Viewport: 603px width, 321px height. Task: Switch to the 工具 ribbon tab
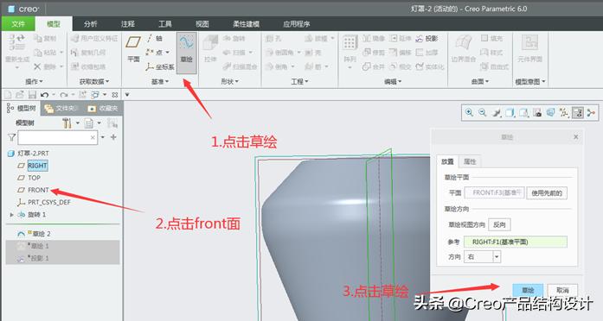165,24
